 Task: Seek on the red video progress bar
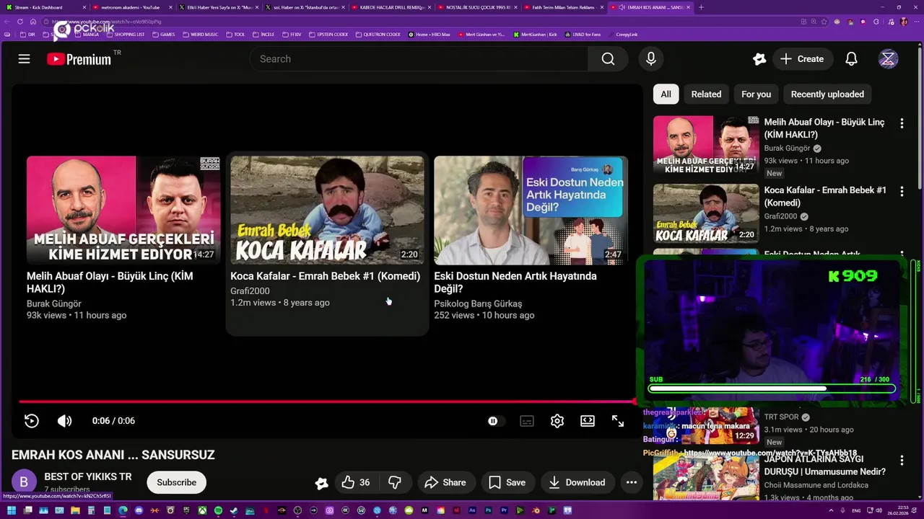(326, 402)
